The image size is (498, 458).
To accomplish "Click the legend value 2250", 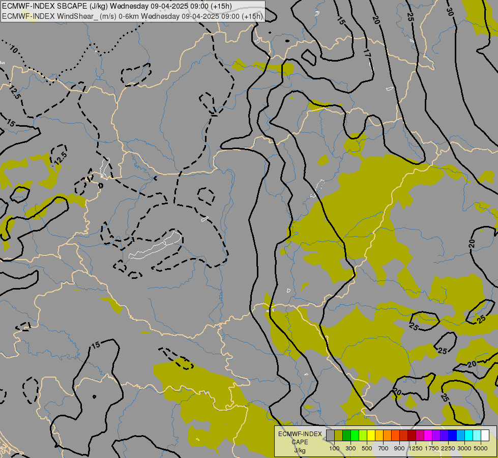I will (448, 448).
